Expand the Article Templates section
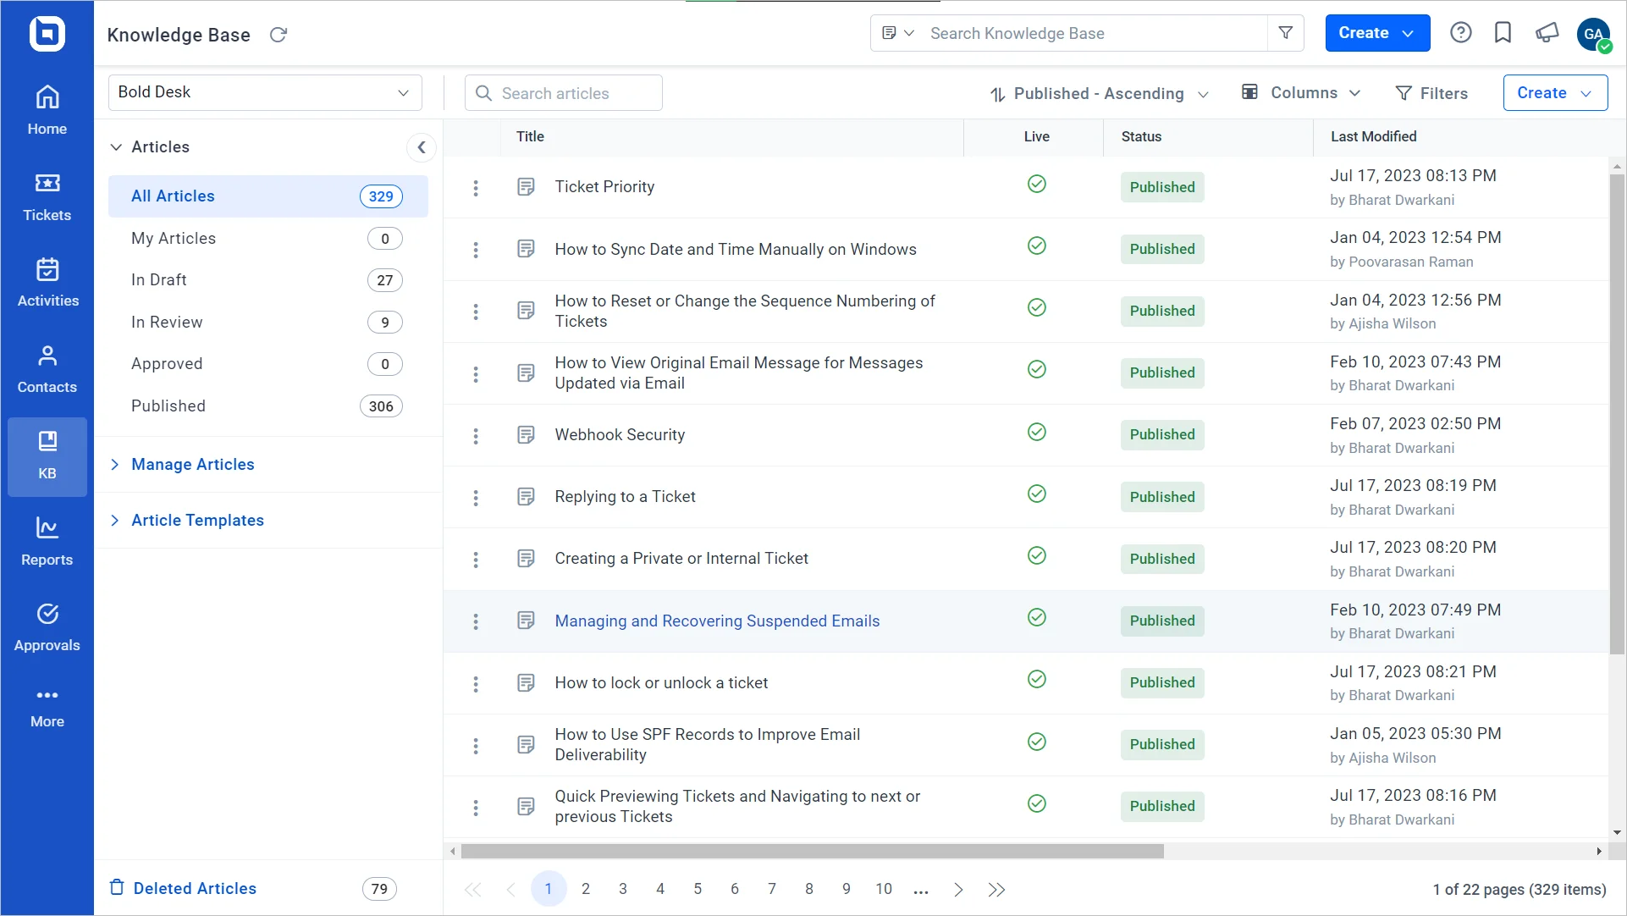This screenshot has height=916, width=1627. click(x=196, y=520)
